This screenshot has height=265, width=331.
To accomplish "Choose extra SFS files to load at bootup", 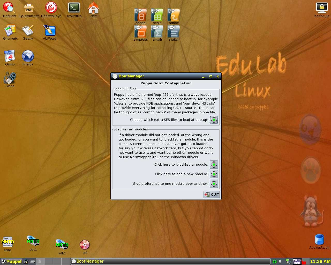I will [x=214, y=120].
